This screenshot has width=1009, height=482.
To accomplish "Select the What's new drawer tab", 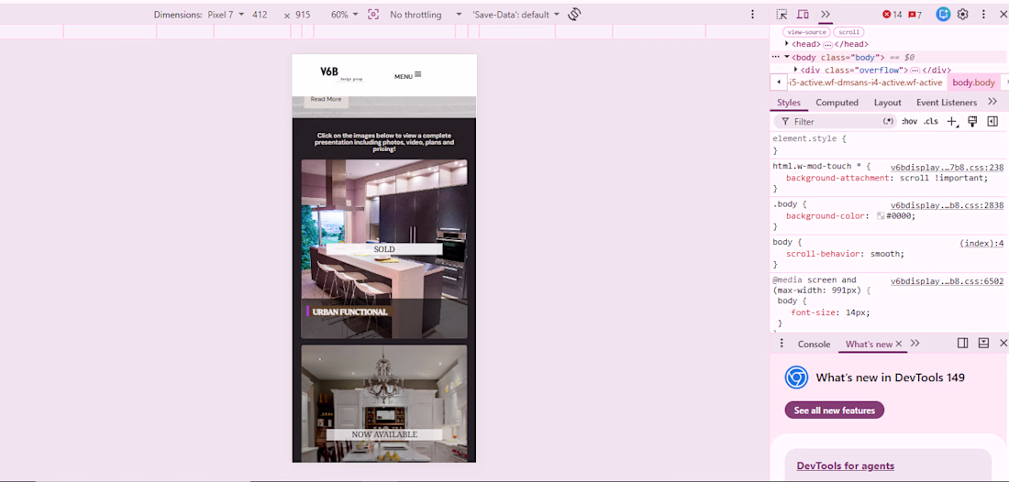I will pyautogui.click(x=868, y=344).
